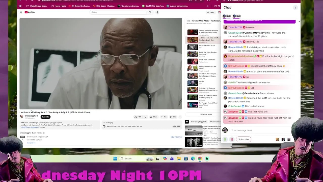The width and height of the screenshot is (323, 182).
Task: Play Routines In The Night playlist item
Action: [x=203, y=32]
